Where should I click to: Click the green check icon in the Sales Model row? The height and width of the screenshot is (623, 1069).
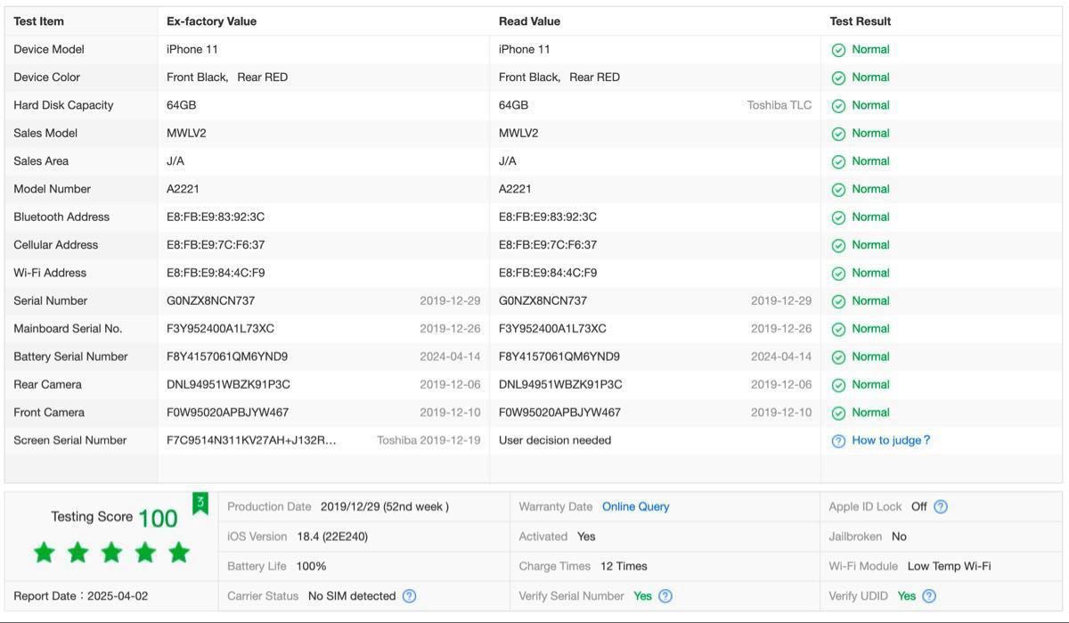838,134
